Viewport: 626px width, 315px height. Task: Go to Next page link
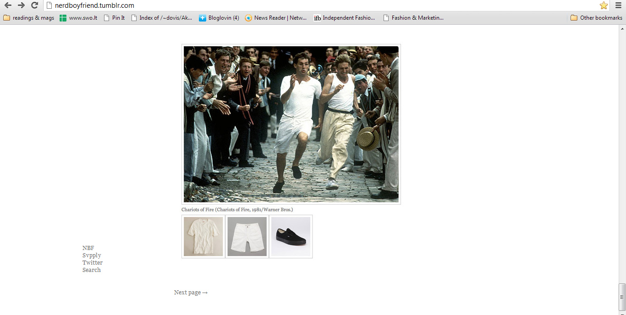[191, 293]
